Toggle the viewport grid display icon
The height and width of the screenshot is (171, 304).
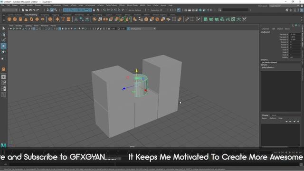(x=34, y=28)
